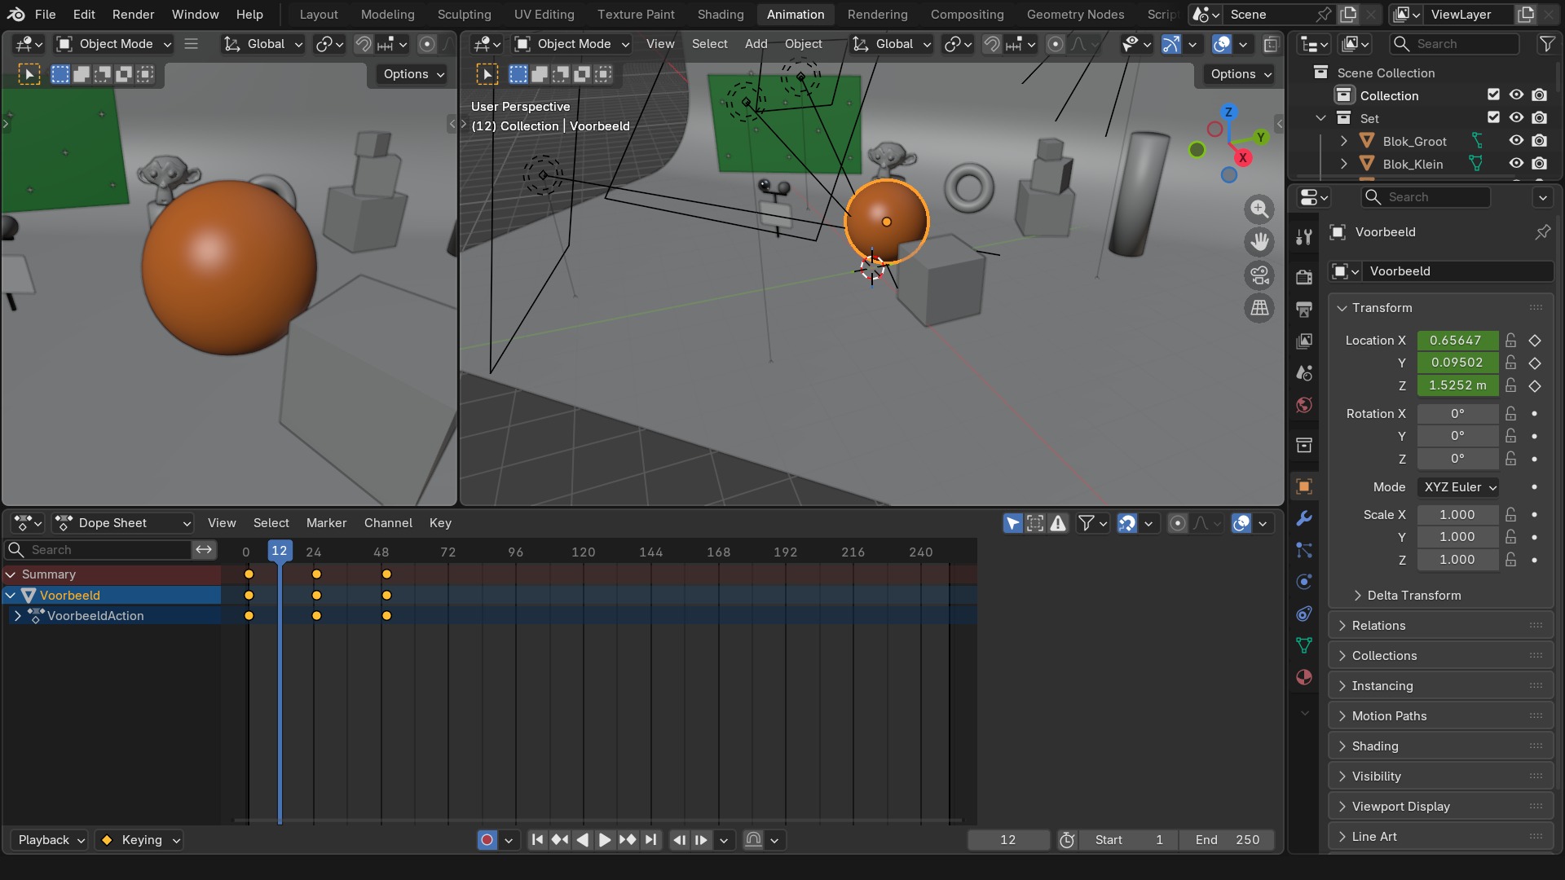Click the Scale X value field
Viewport: 1565px width, 880px height.
point(1457,515)
